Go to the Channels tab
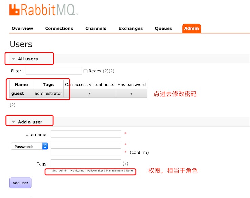This screenshot has width=250, height=198. (x=96, y=28)
